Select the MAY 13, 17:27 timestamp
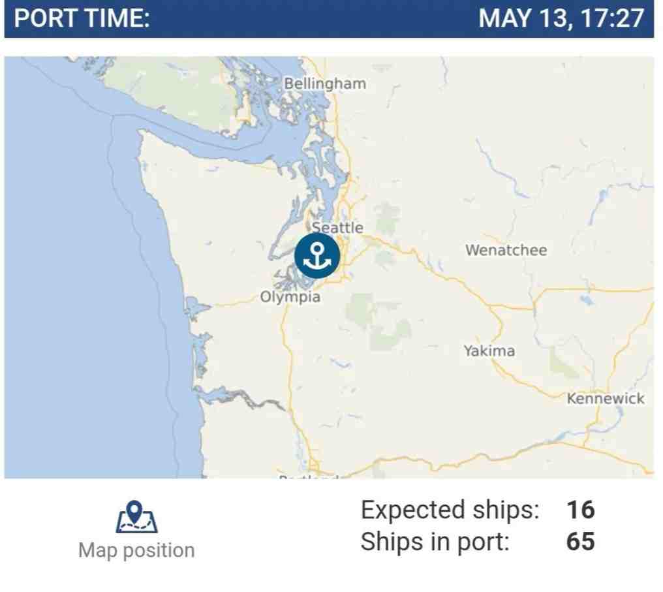The image size is (663, 592). click(x=561, y=18)
